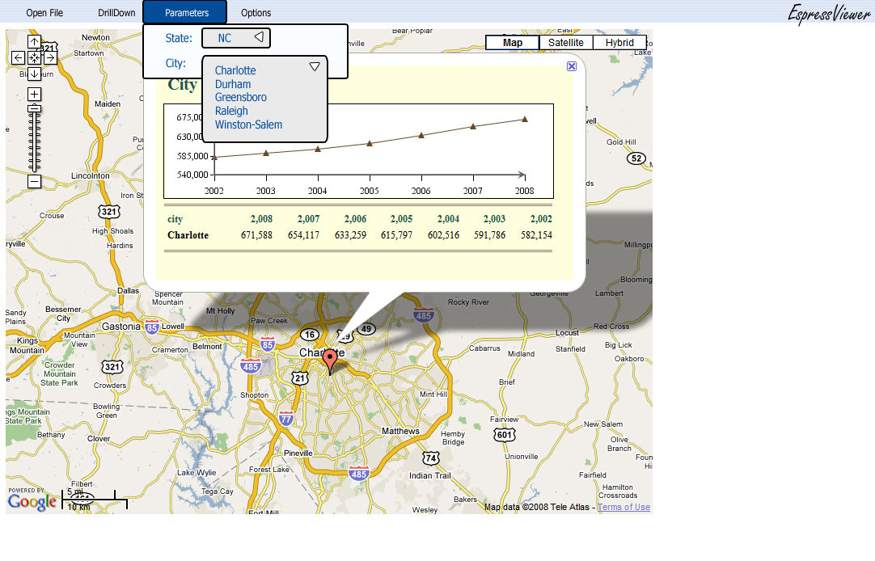This screenshot has height=561, width=875.
Task: Click the Parameters menu
Action: (185, 12)
